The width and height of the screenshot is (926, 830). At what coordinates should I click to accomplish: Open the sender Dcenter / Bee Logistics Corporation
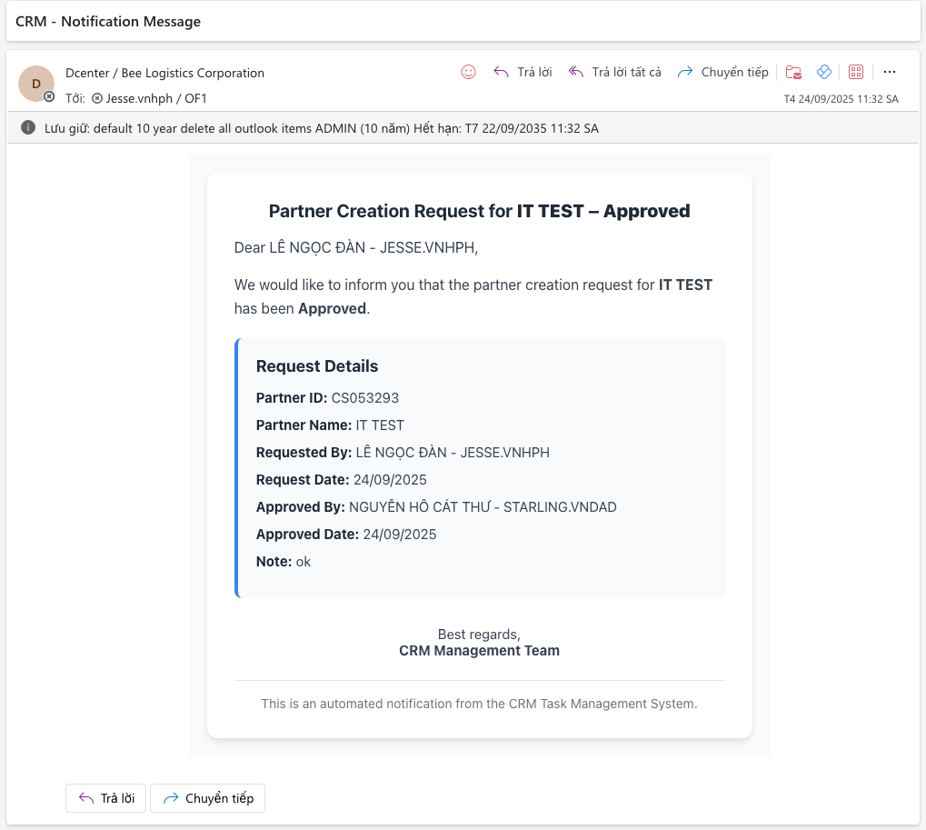click(164, 73)
